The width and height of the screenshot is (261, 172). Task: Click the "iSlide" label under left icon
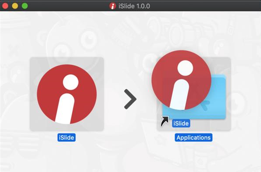(67, 137)
